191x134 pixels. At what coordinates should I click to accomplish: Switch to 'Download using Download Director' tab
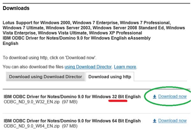(x=46, y=77)
